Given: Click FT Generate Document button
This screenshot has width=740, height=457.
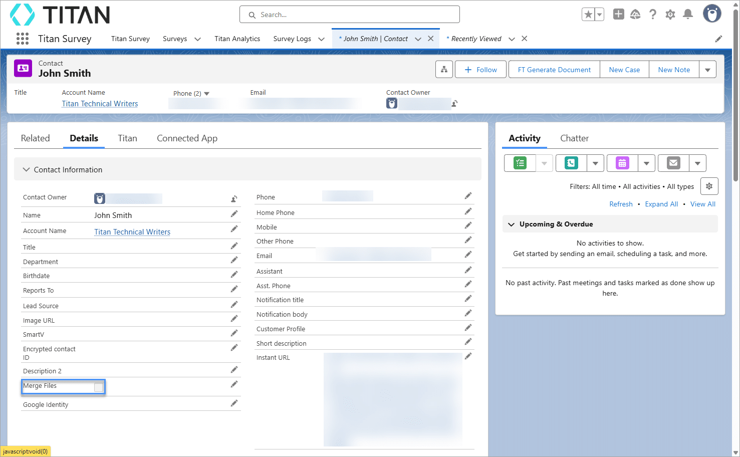Looking at the screenshot, I should click(554, 70).
